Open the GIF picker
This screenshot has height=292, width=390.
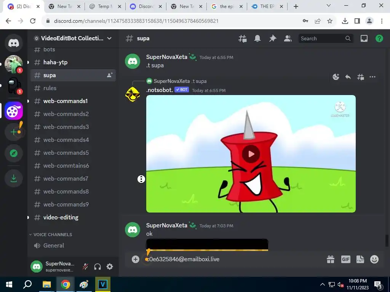pos(346,259)
